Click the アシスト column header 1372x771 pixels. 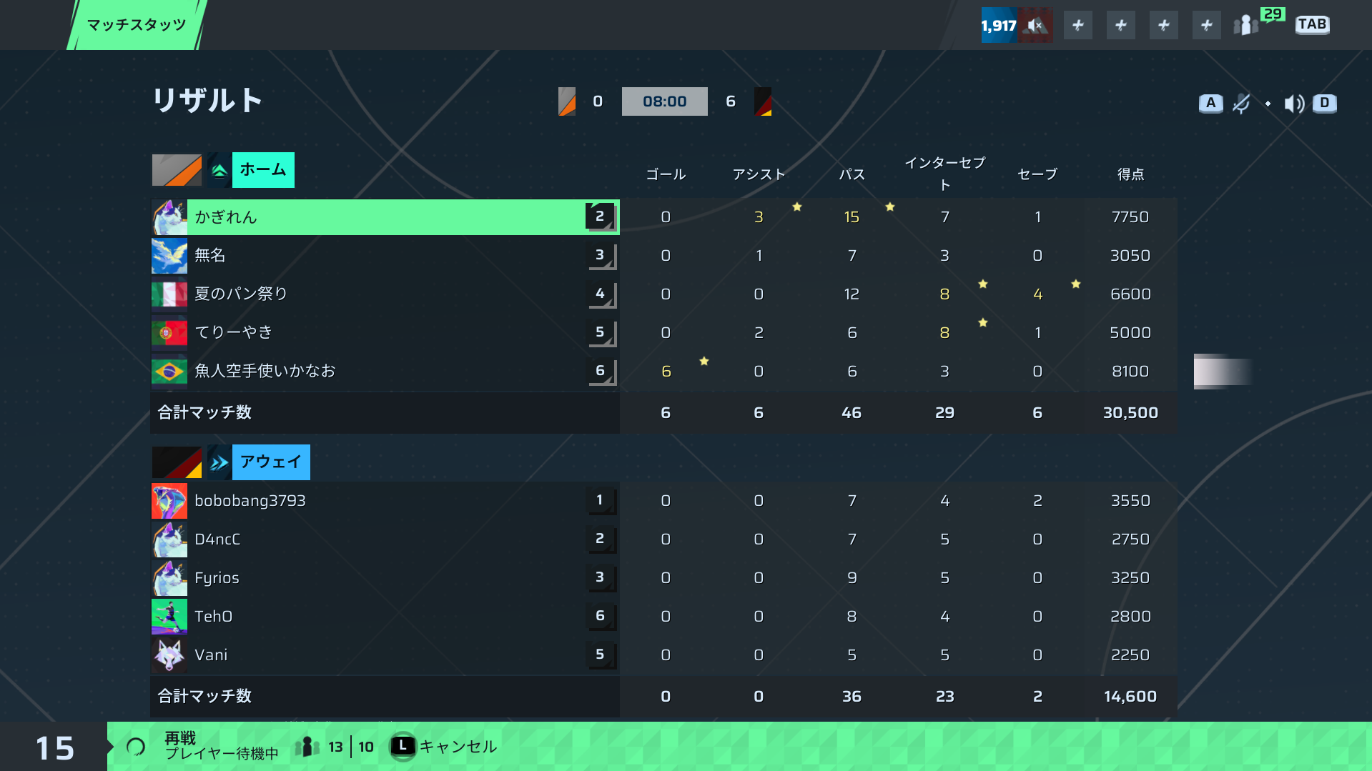(759, 174)
